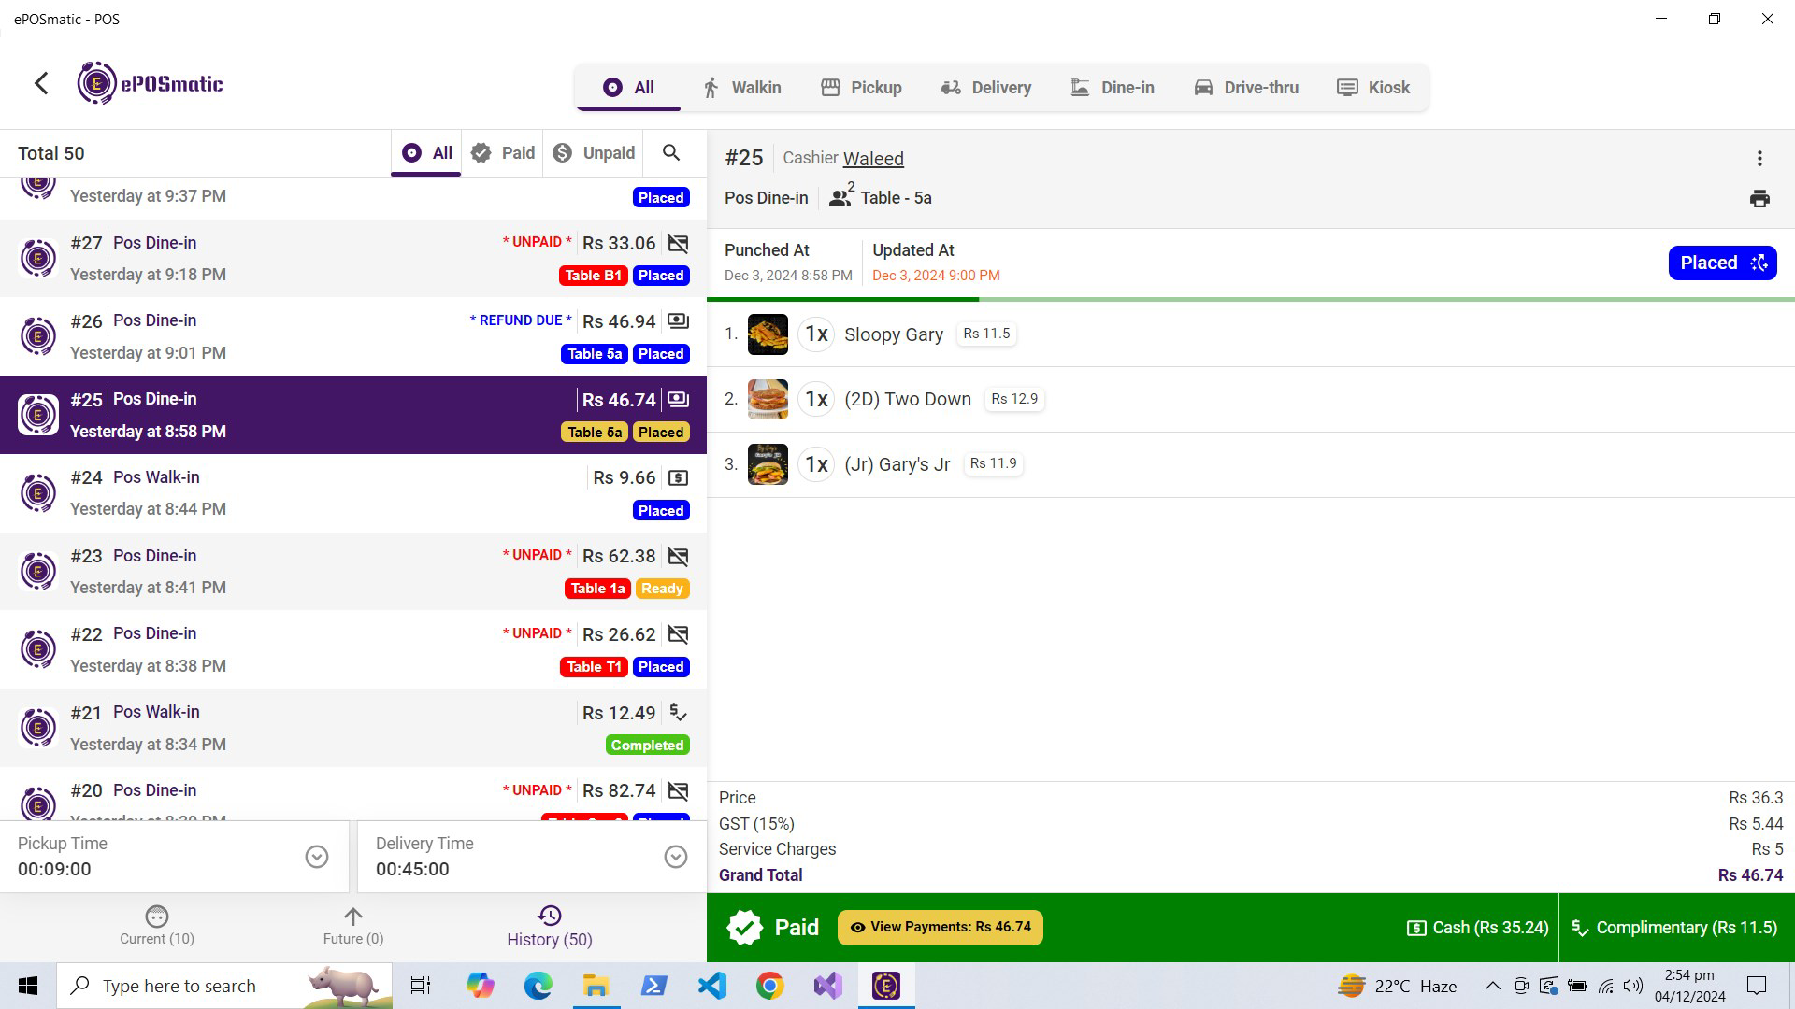Open the order search magnifier icon
Viewport: 1795px width, 1009px height.
click(x=671, y=152)
